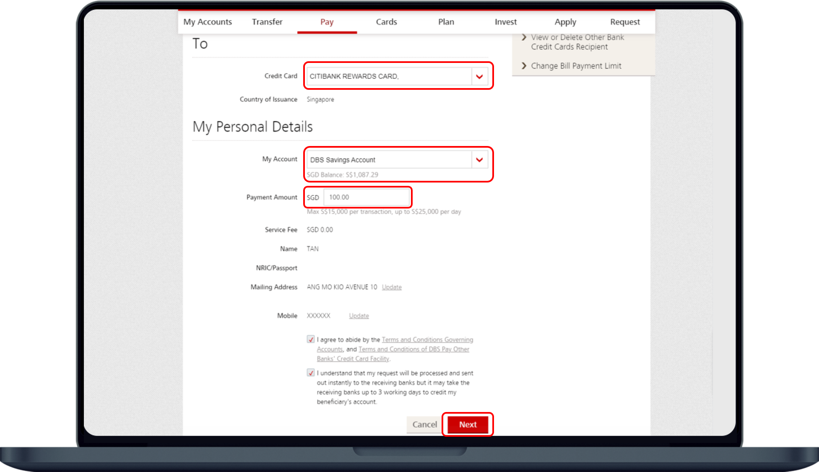819x472 pixels.
Task: Open Terms and Conditions Governing Accounts link
Action: [x=427, y=340]
